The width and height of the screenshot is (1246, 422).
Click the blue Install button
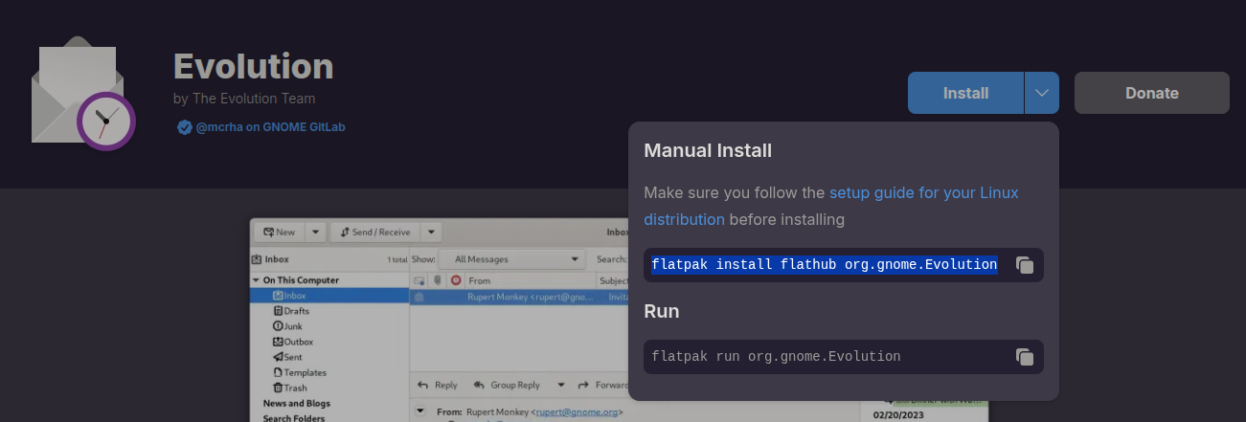pyautogui.click(x=965, y=93)
